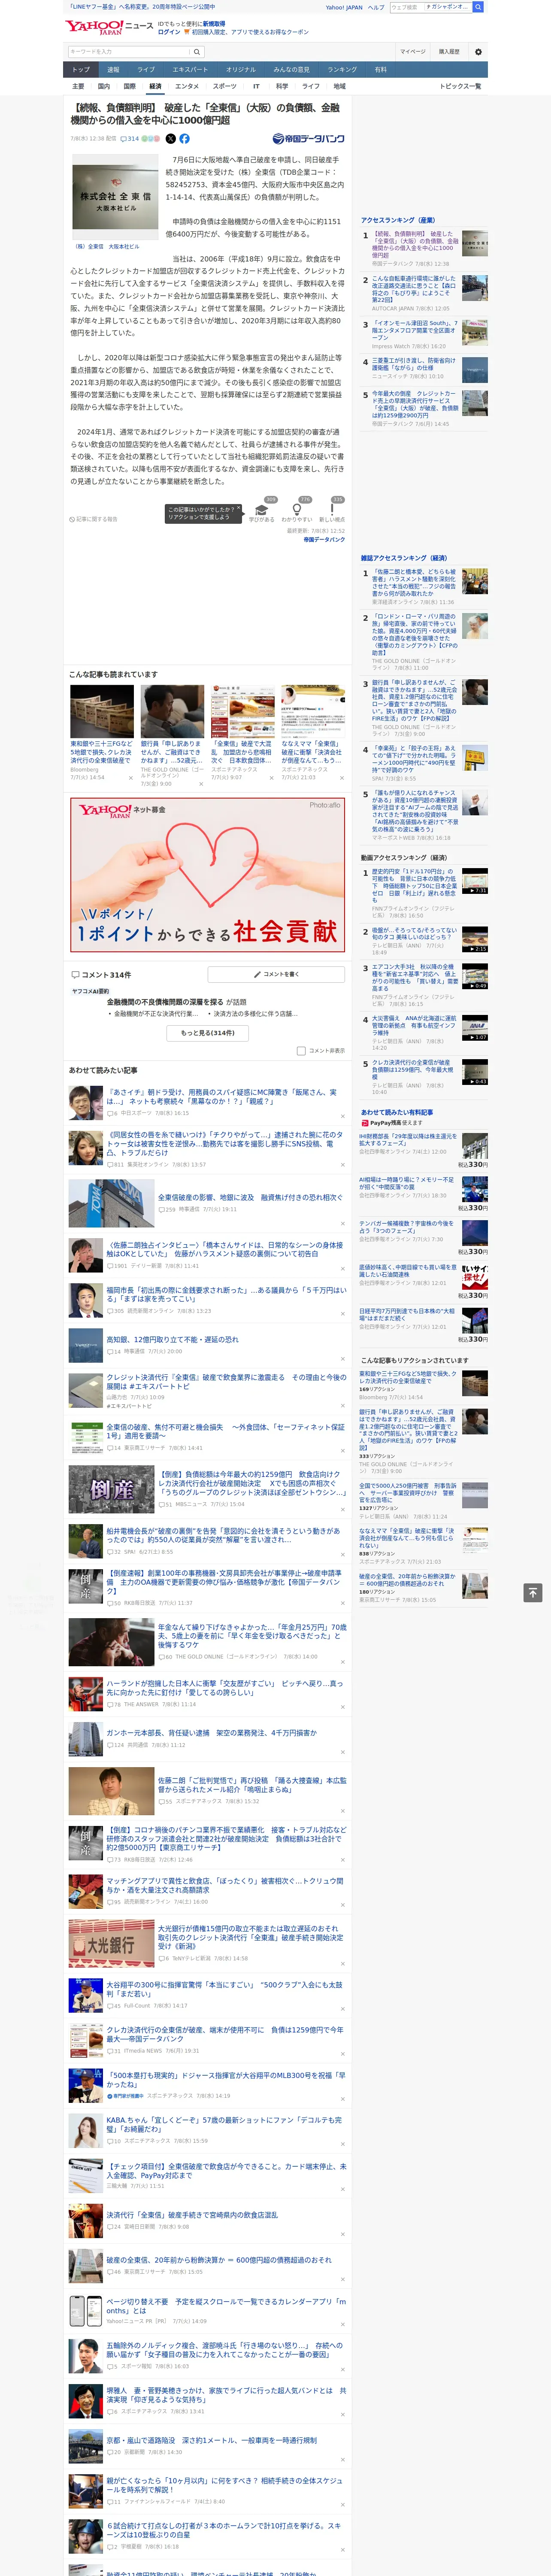Click the 314 comment count icon below headline
The image size is (551, 2576).
click(131, 139)
